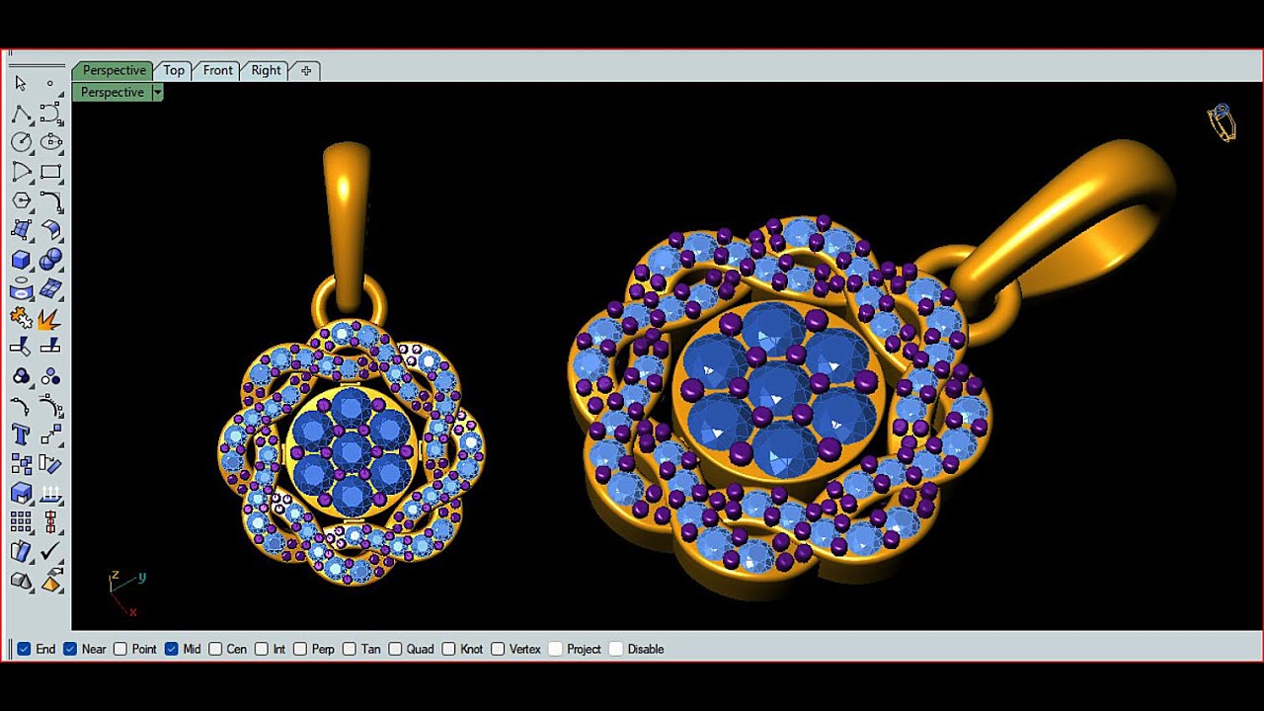
Task: Select the Fillet Surface tool
Action: [50, 230]
